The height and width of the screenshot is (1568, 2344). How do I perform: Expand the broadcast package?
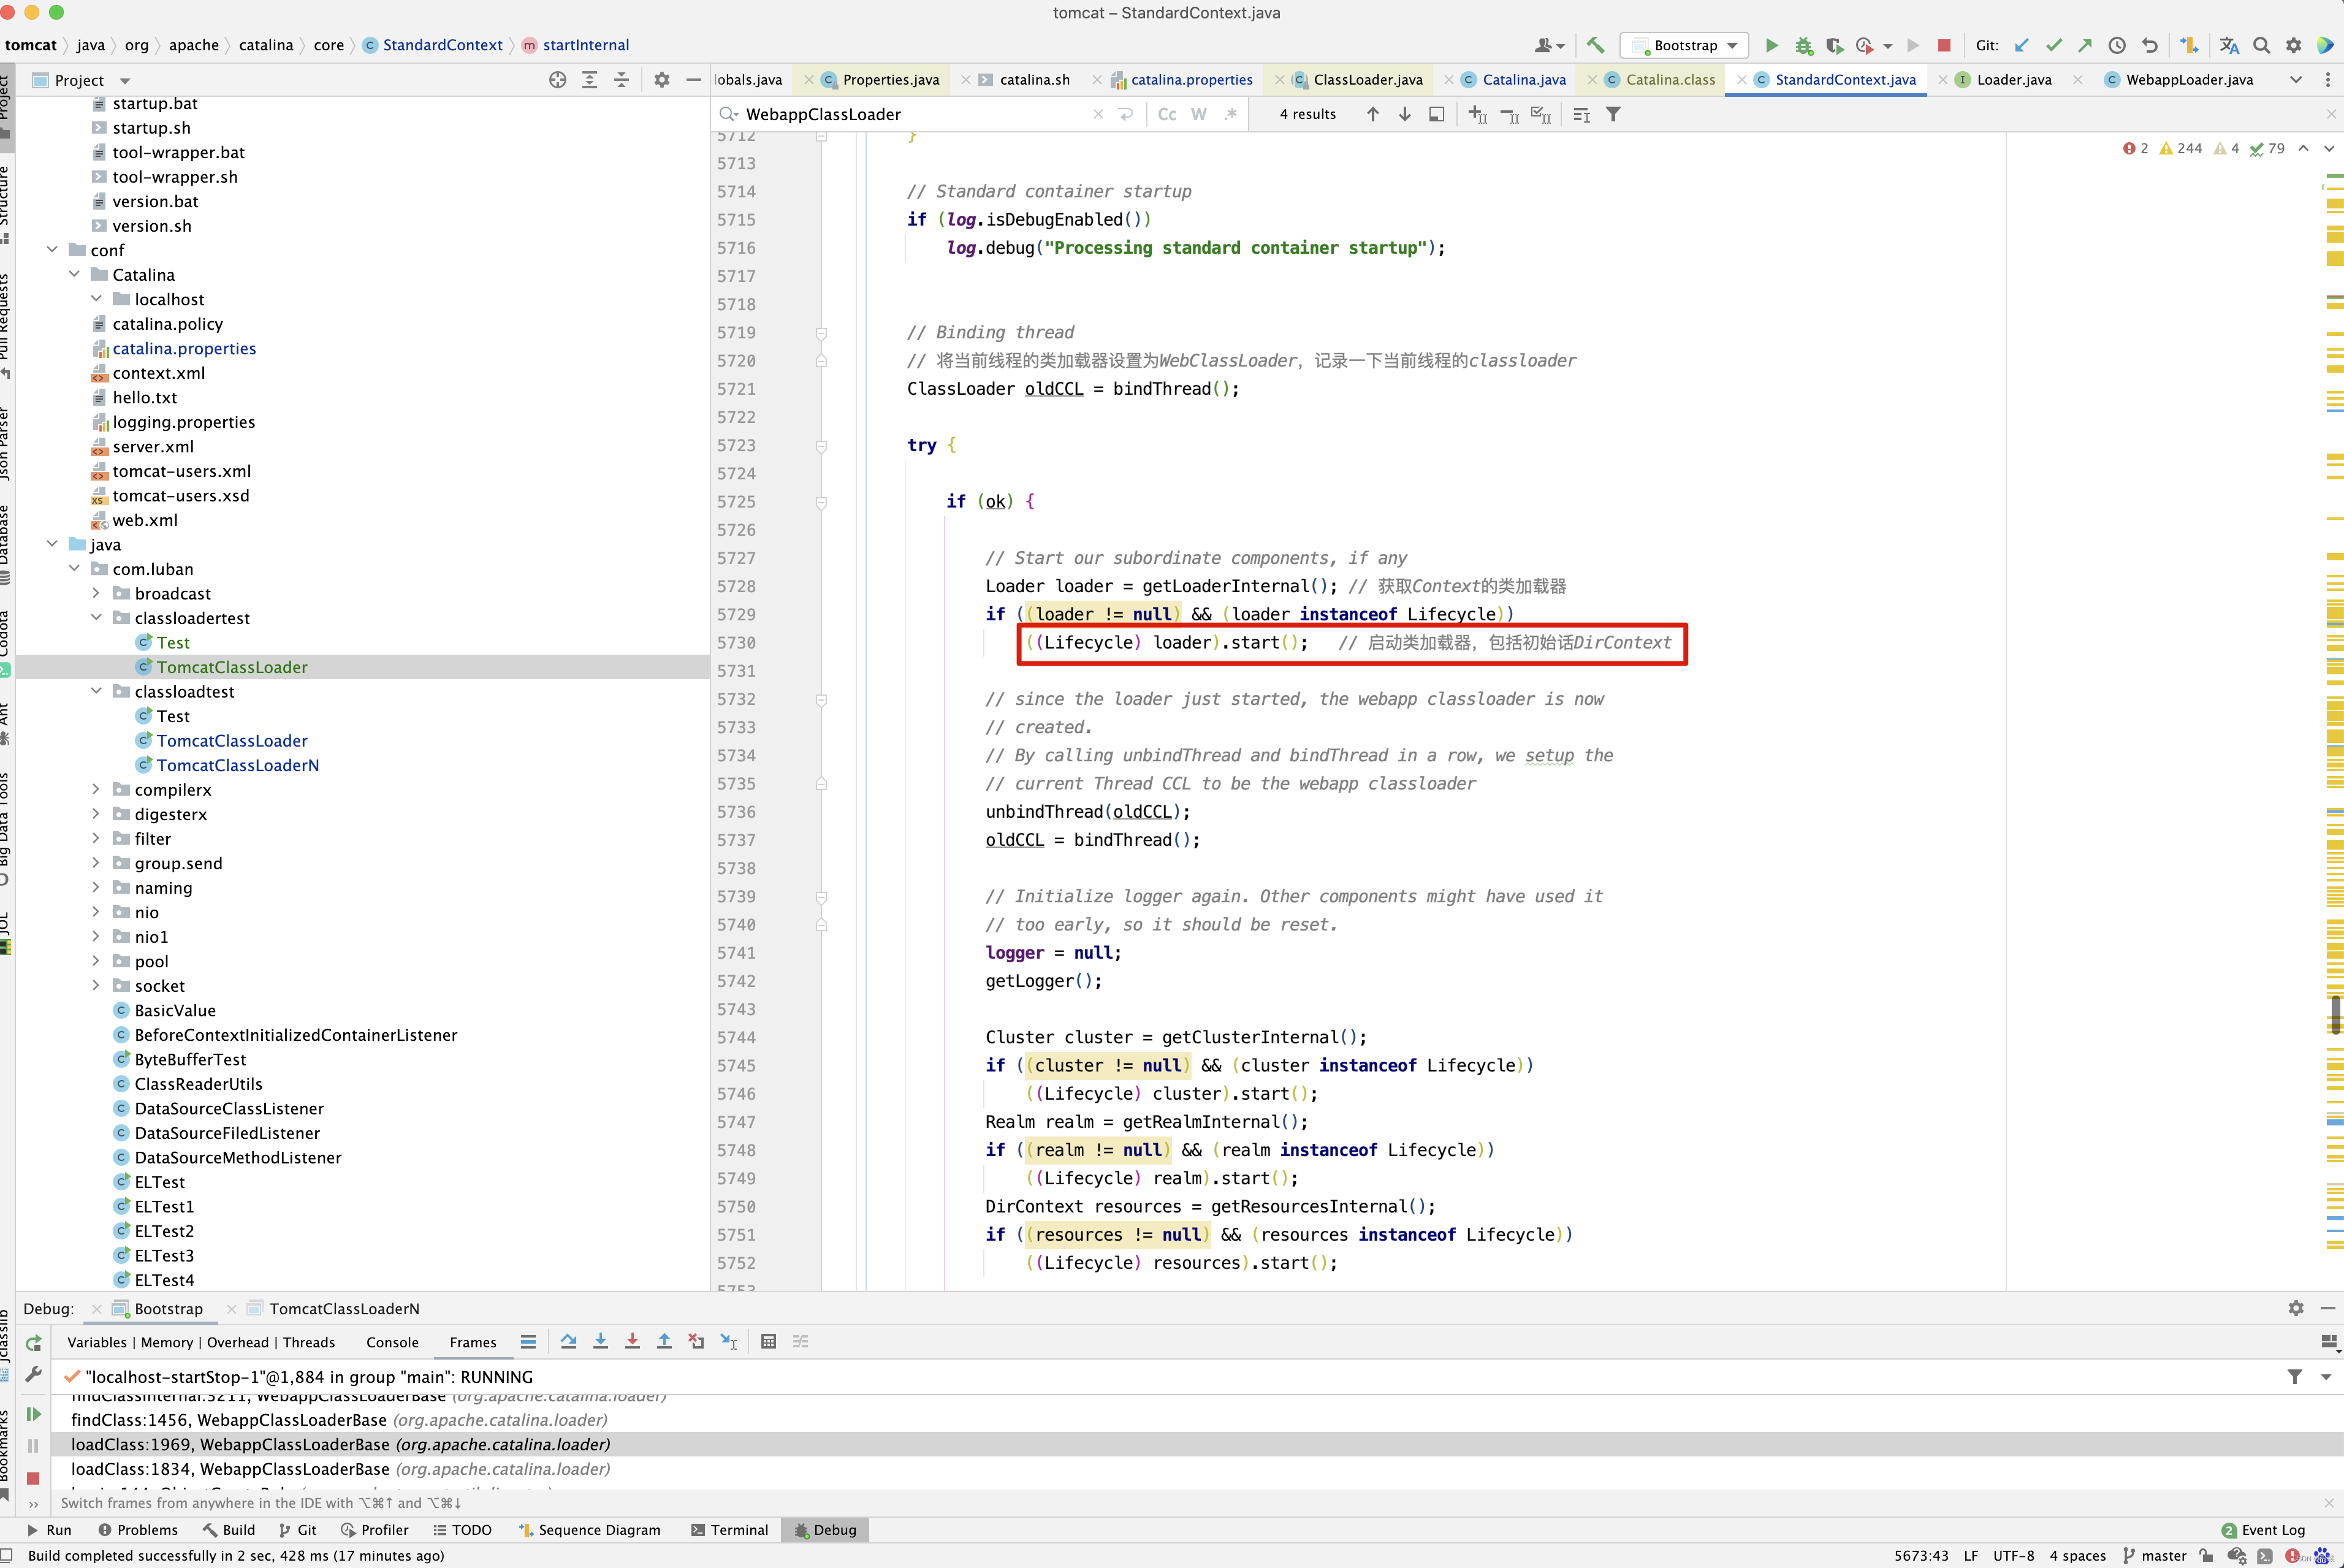96,593
